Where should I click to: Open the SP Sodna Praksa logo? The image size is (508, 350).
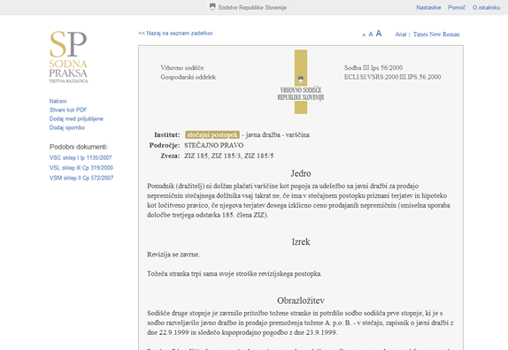[68, 57]
